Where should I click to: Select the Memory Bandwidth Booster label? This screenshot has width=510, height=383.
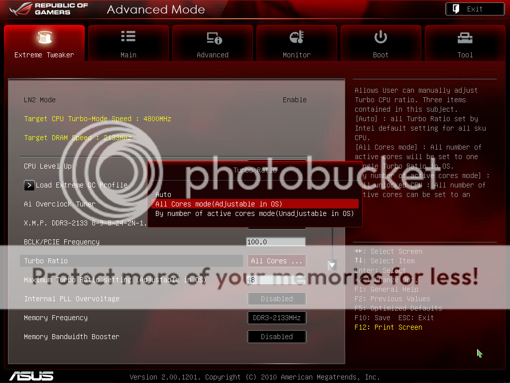click(x=72, y=337)
